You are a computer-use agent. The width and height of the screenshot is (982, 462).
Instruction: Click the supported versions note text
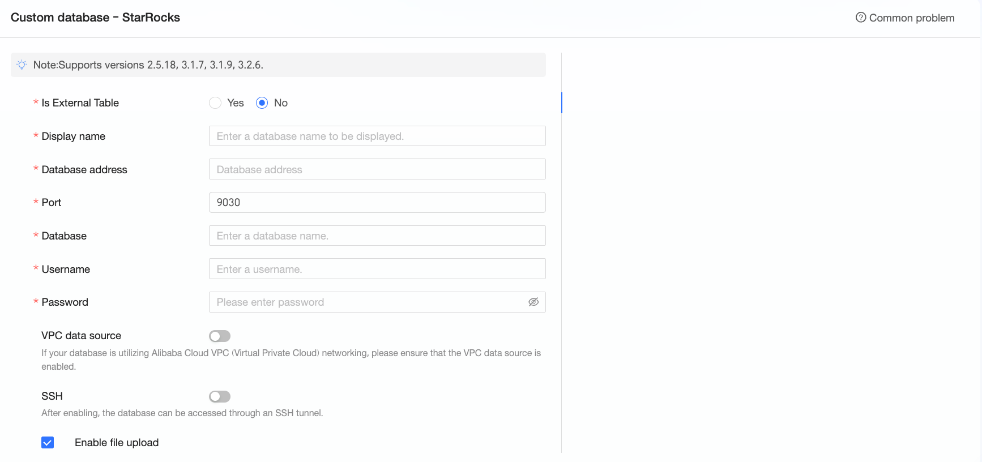[x=148, y=65]
